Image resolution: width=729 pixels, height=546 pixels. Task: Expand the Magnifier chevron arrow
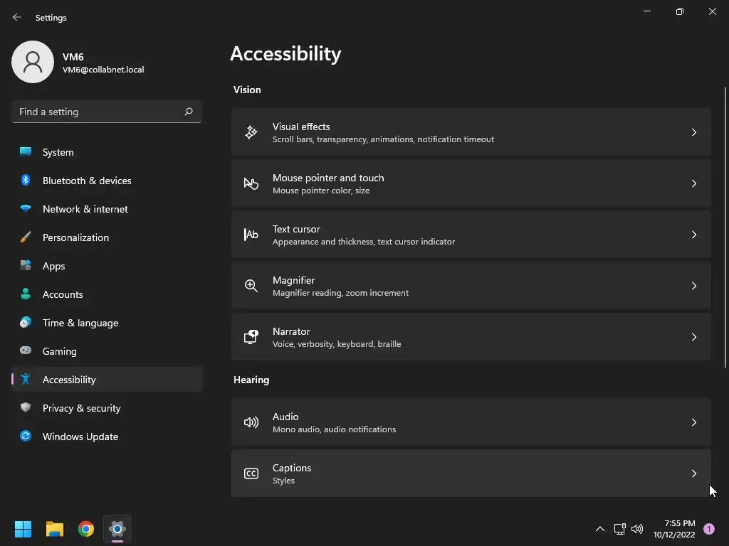(x=694, y=286)
